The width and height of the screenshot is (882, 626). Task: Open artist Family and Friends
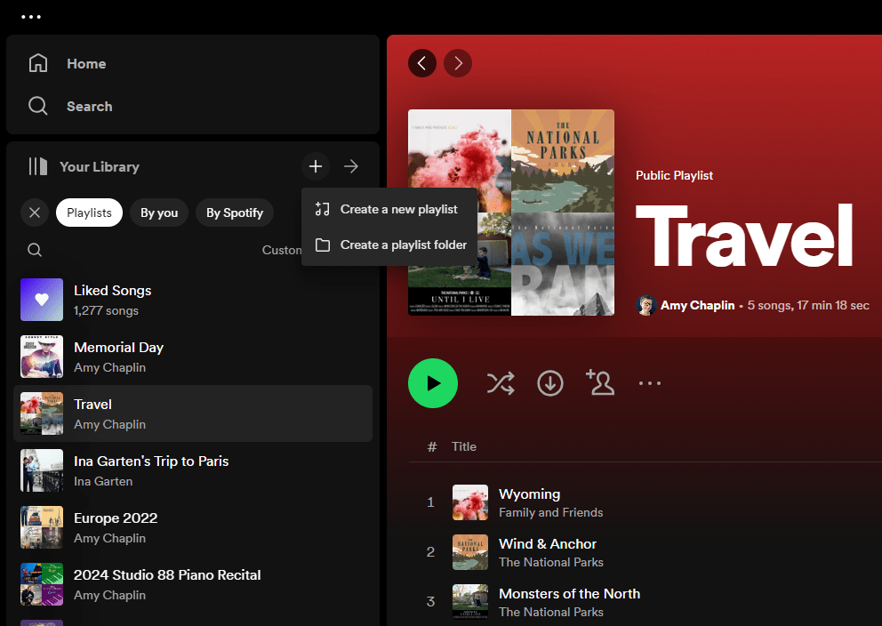coord(550,512)
